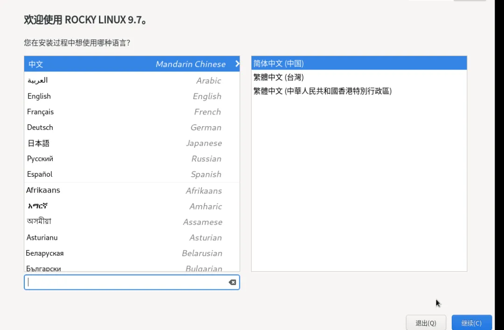
Task: Choose Français French in the list
Action: pos(132,112)
